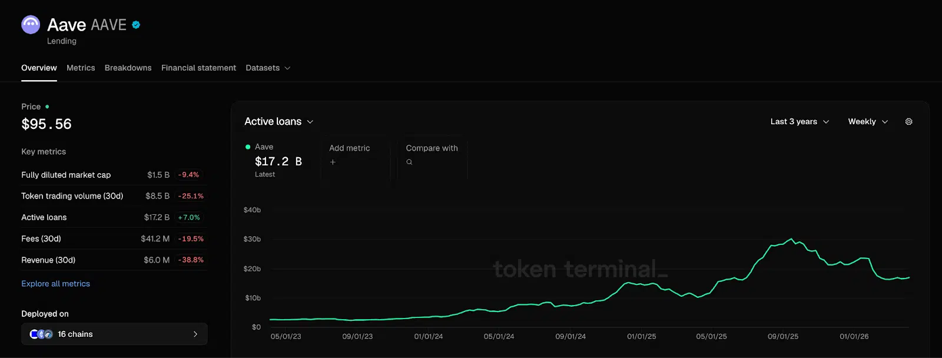This screenshot has width=942, height=358.
Task: Click the Explore all metrics link
Action: pos(55,284)
